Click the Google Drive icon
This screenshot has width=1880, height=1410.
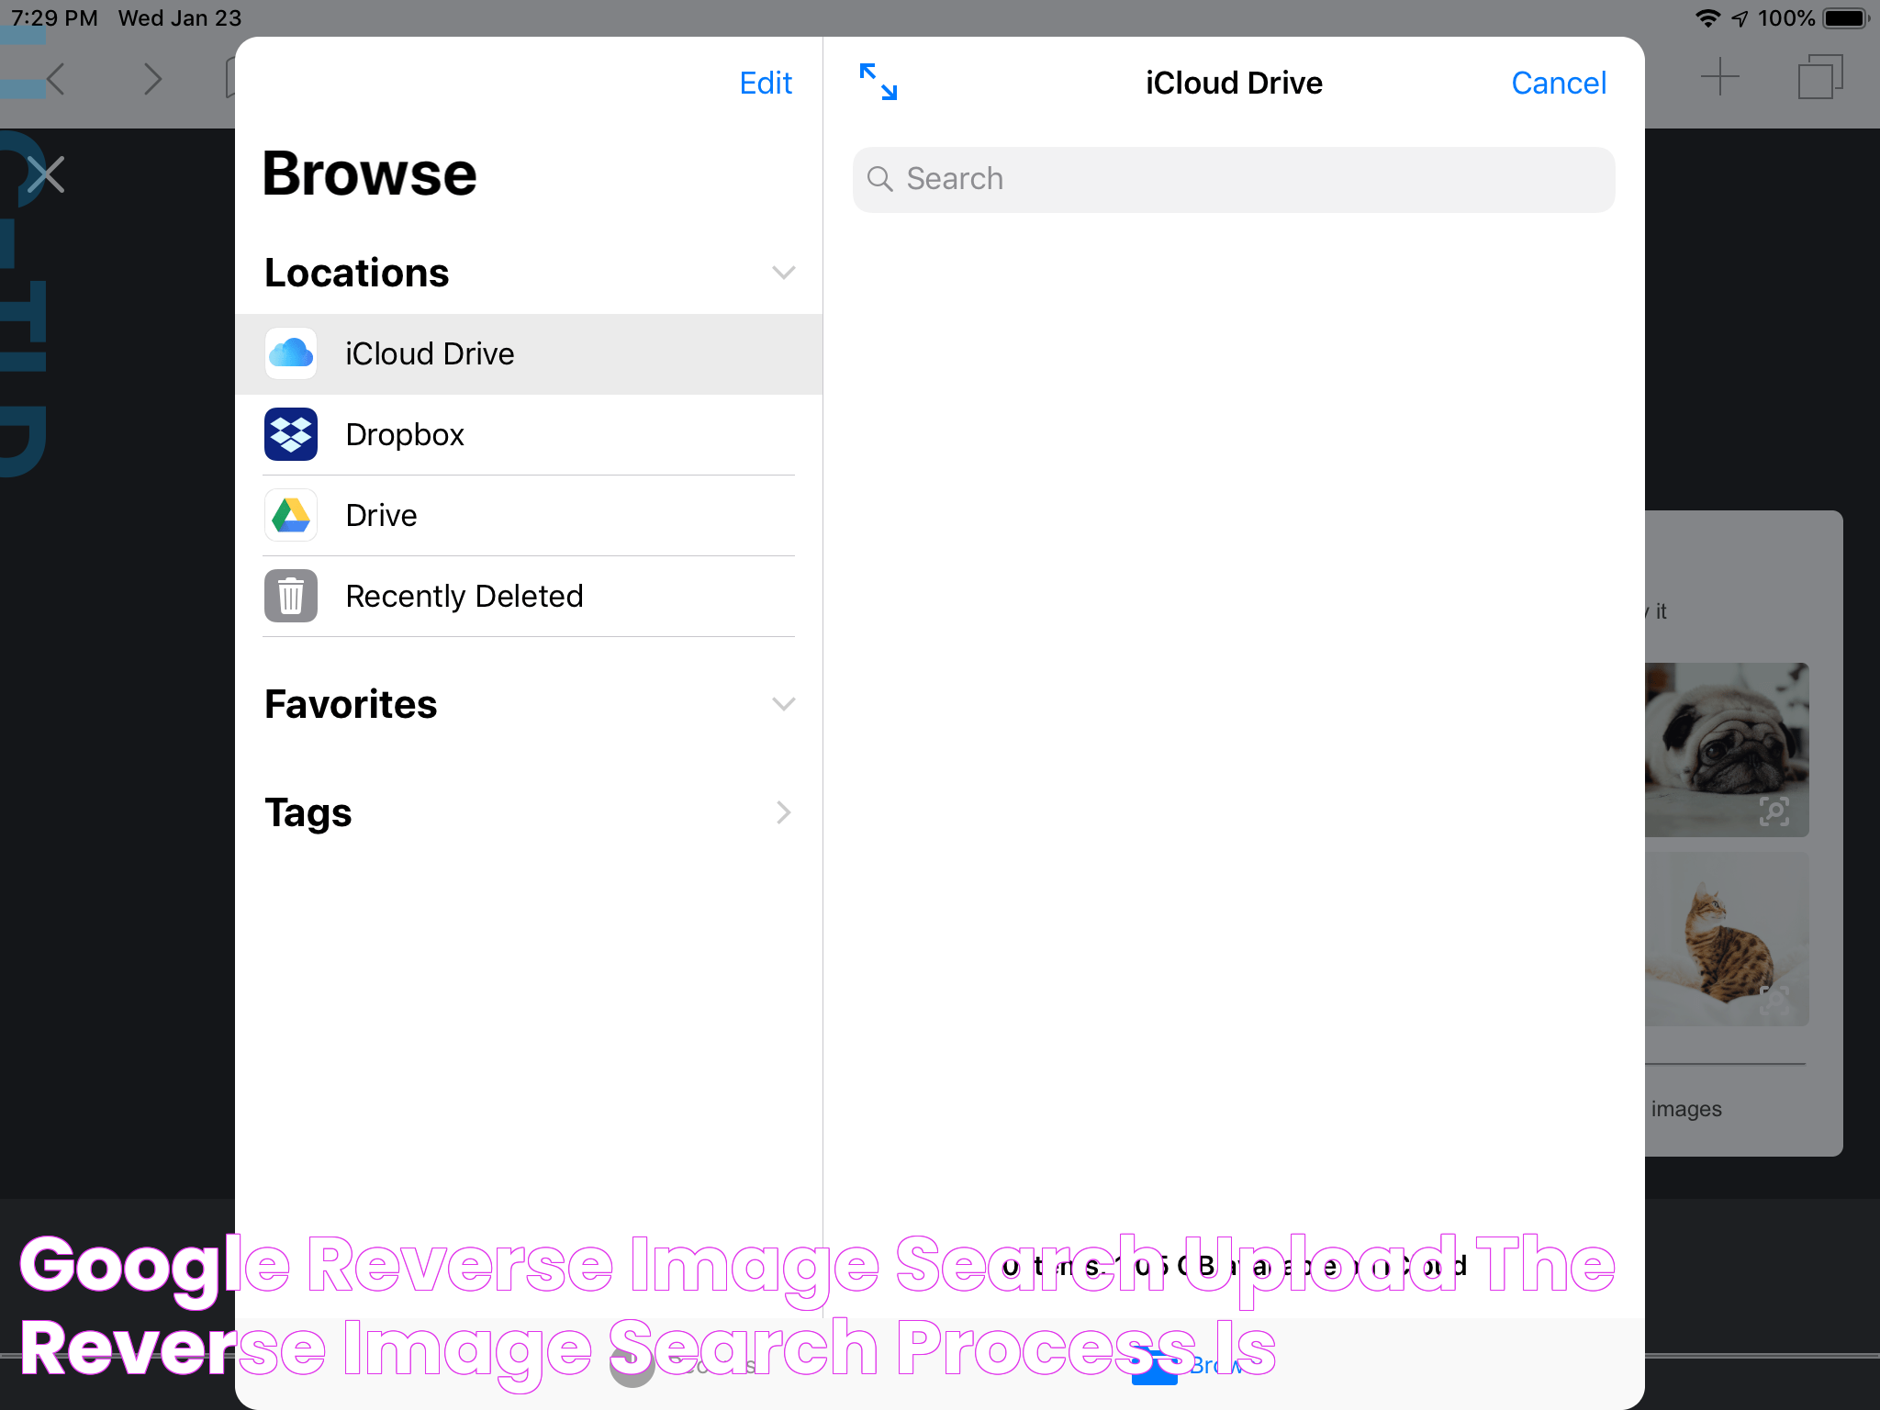click(x=292, y=515)
